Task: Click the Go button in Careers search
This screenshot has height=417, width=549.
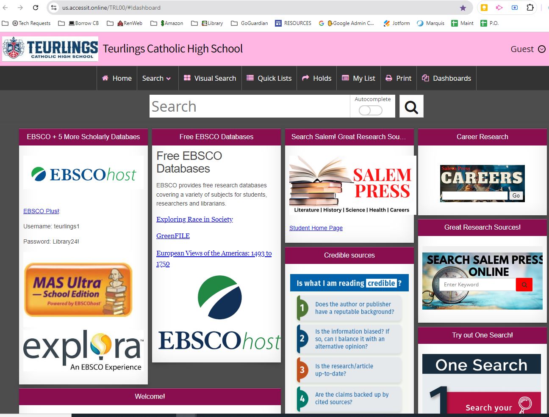Action: pyautogui.click(x=516, y=195)
